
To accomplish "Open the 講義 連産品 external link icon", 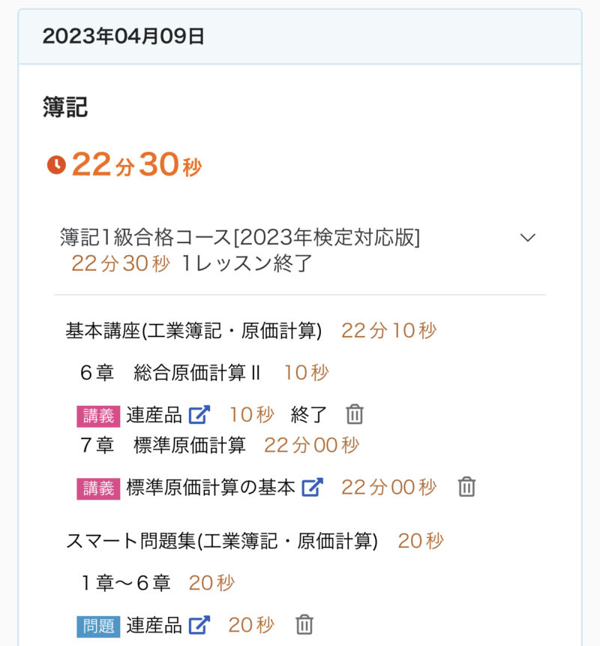I will (199, 414).
